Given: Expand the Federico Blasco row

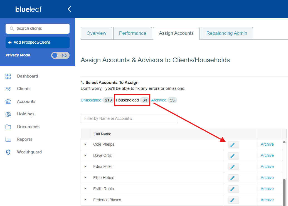Looking at the screenshot, I should (x=85, y=200).
